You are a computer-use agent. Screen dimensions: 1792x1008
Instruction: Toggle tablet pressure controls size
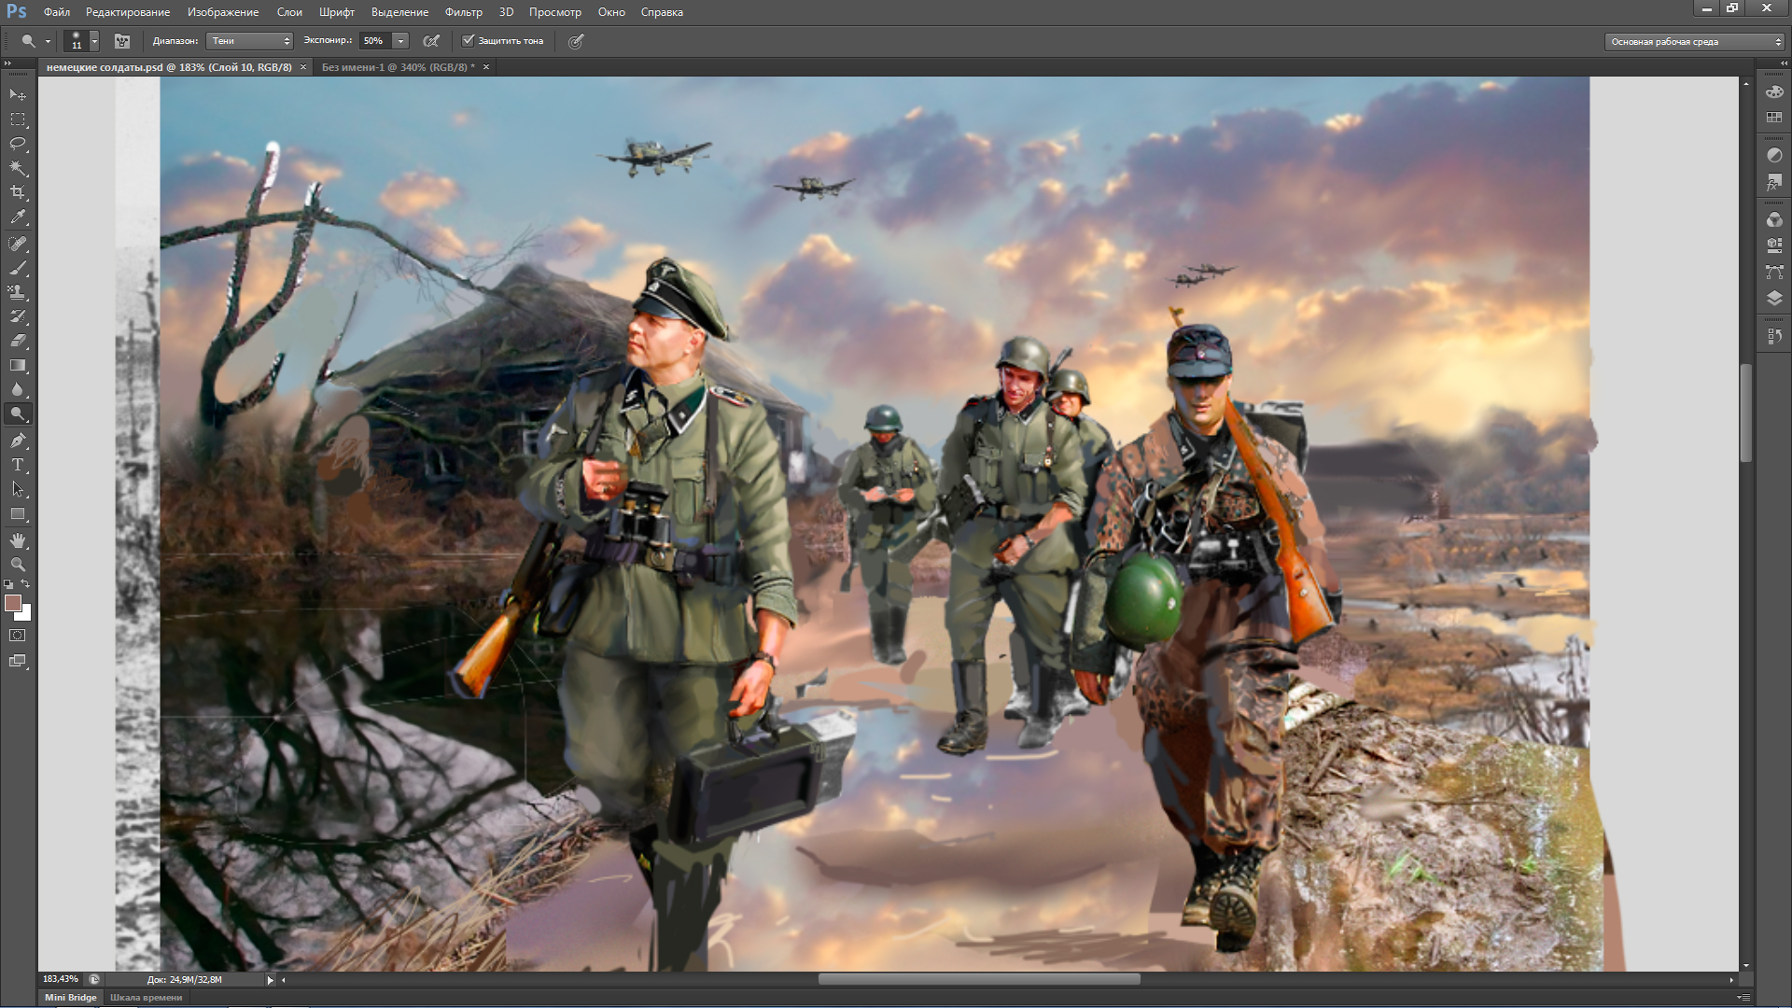pos(577,41)
